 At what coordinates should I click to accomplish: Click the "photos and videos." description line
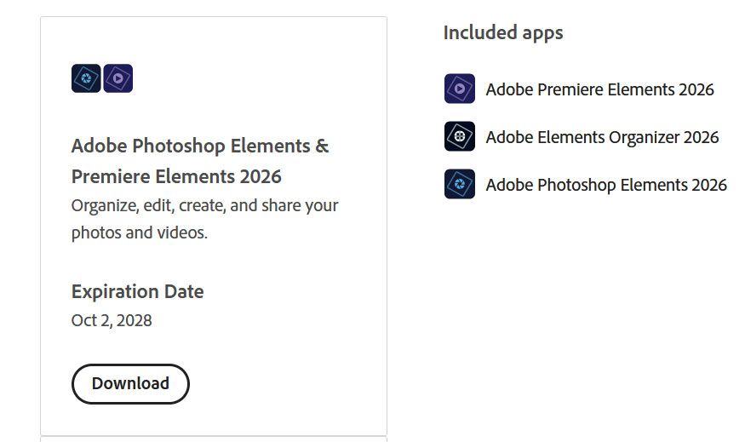click(140, 232)
